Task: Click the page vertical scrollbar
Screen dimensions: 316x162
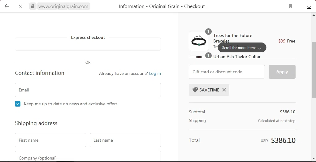Action: [x=314, y=71]
